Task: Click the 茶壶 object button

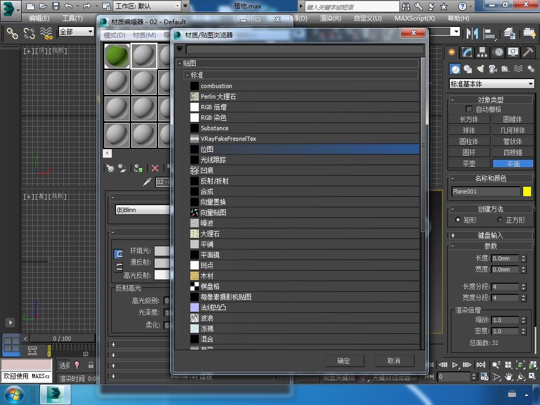Action: click(469, 163)
